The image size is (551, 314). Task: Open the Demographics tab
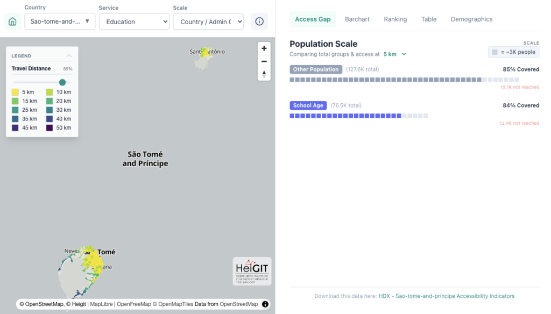point(471,19)
